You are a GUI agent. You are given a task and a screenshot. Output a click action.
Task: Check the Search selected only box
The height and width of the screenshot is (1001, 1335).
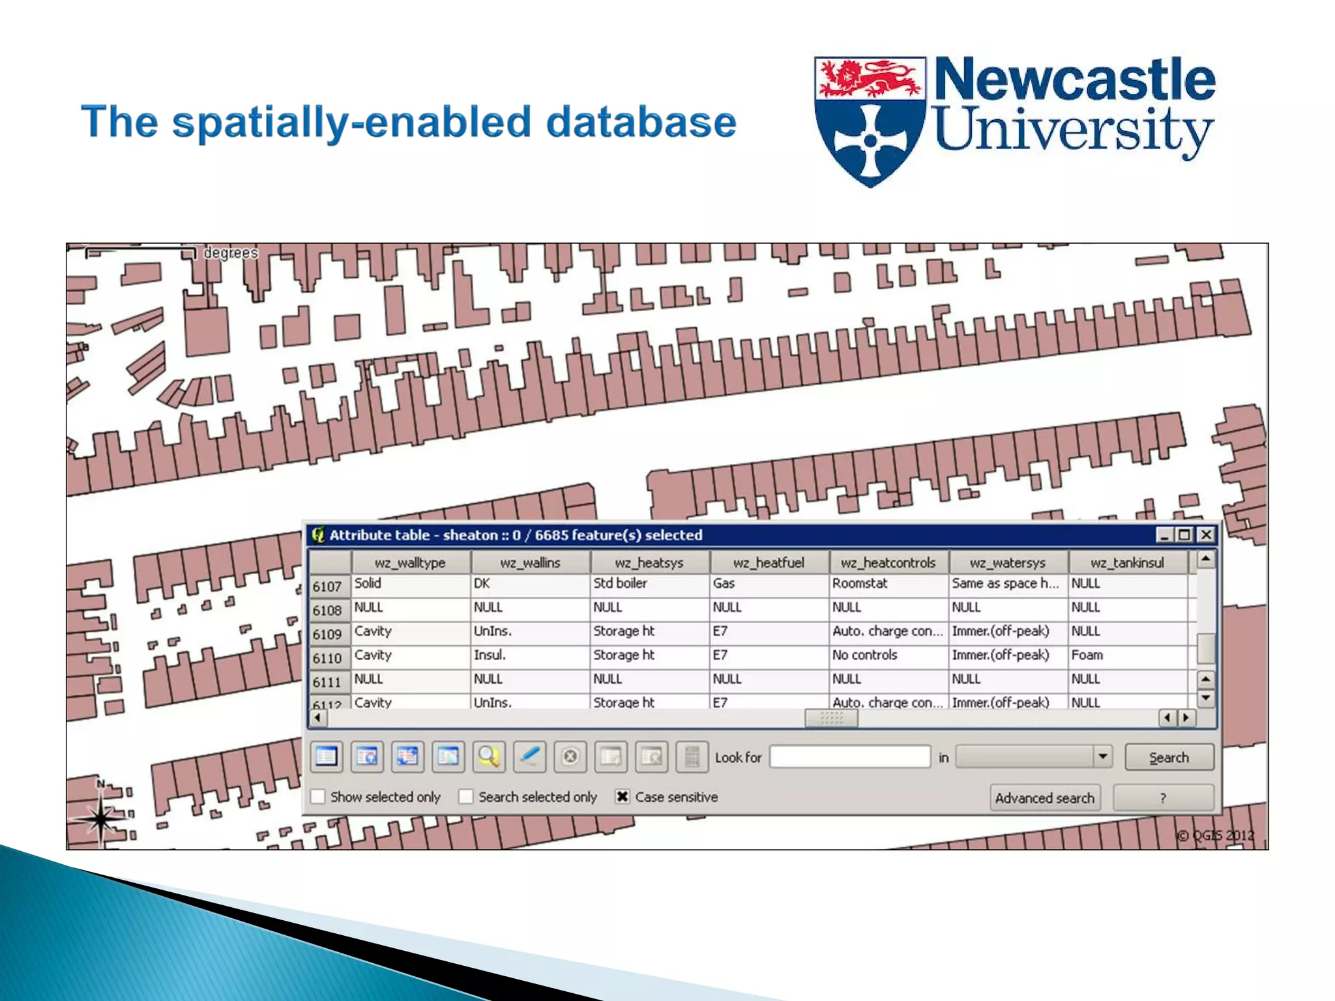pos(466,796)
